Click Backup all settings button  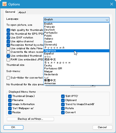click(x=30, y=119)
